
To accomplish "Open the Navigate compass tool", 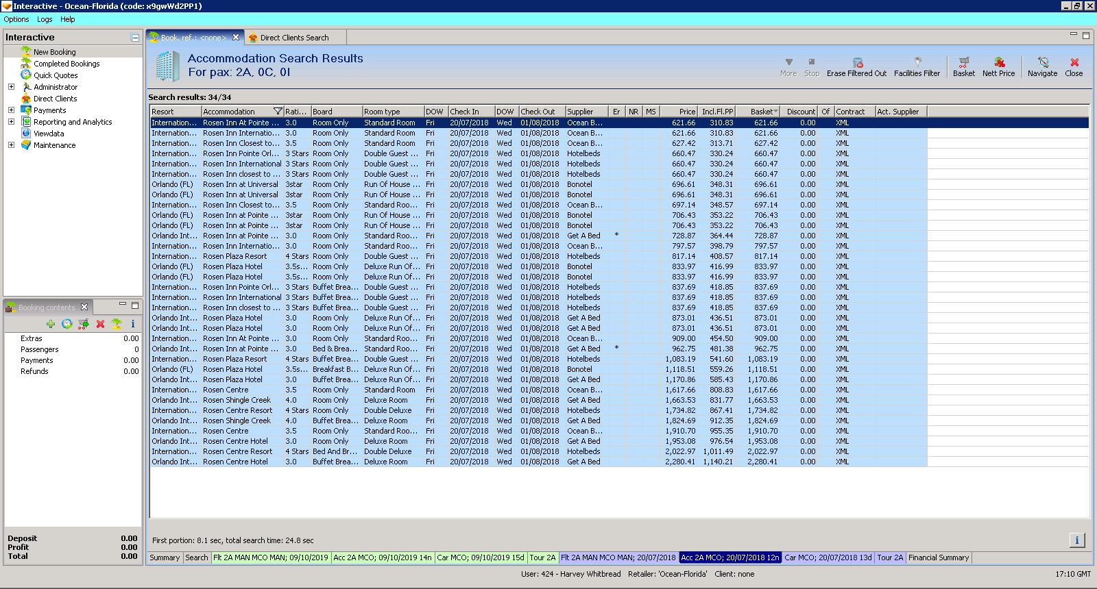I will click(1042, 62).
